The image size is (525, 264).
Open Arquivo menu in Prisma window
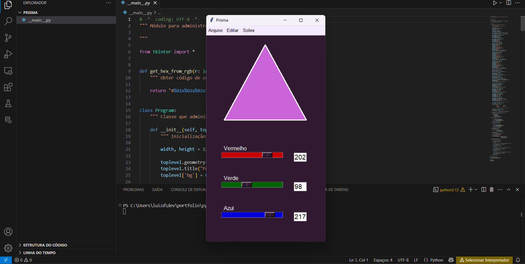point(215,30)
